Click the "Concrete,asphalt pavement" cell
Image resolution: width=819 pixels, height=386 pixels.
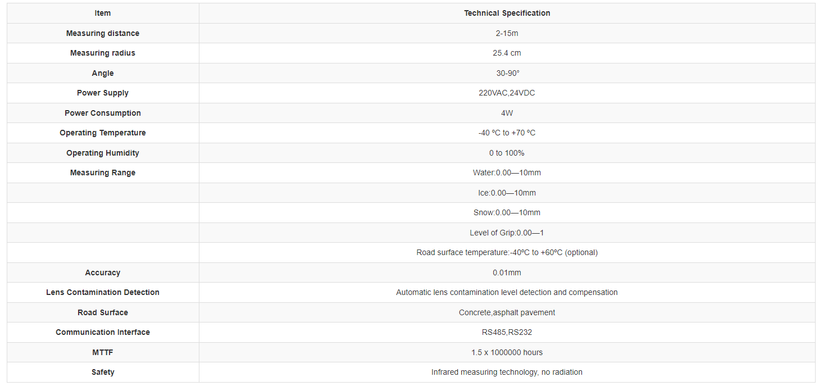pyautogui.click(x=507, y=312)
